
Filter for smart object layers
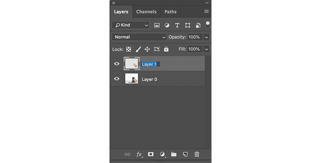(198, 25)
